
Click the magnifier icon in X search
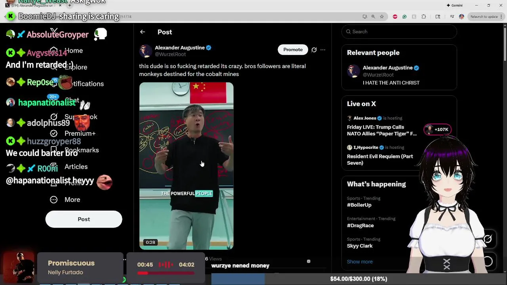pos(348,32)
